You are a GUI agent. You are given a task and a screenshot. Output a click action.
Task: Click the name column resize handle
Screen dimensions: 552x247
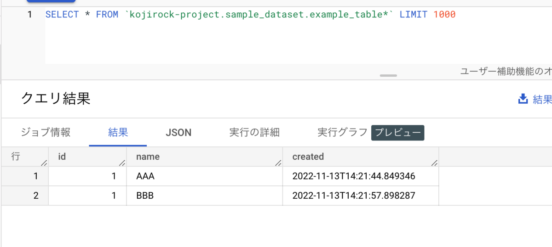click(x=278, y=163)
